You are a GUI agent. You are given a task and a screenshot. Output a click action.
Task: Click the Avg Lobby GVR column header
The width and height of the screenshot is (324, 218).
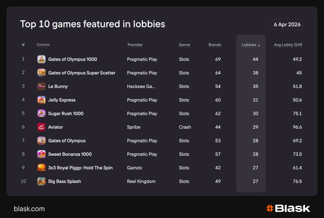(288, 45)
